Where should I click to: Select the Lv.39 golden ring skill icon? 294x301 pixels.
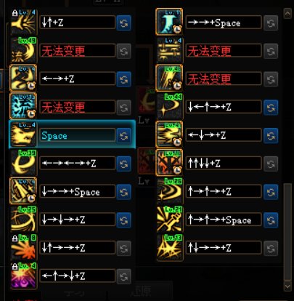(x=23, y=162)
